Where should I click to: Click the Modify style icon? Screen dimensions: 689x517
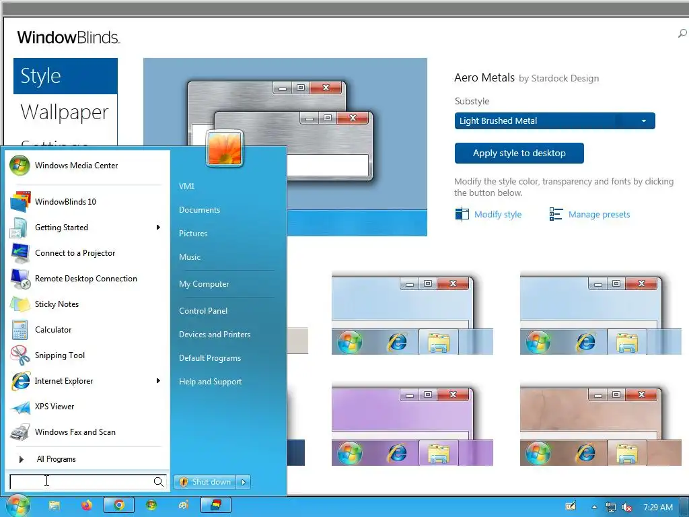(x=462, y=214)
